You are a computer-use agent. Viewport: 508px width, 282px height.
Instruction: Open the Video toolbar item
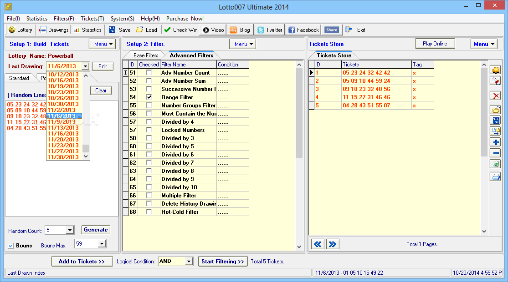(x=213, y=30)
